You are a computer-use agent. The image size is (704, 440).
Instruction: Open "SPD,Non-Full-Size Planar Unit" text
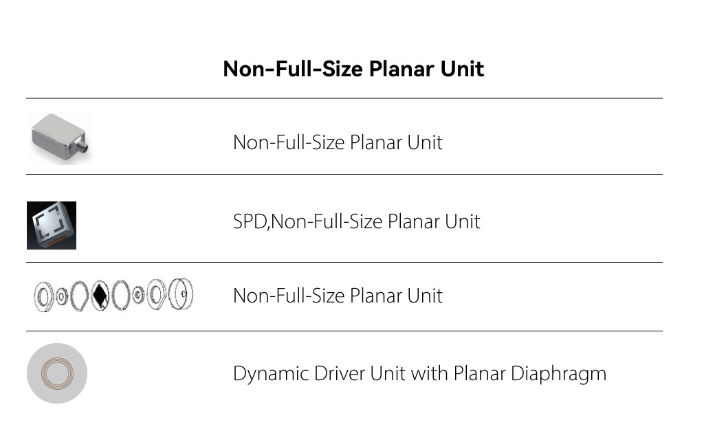[x=356, y=221]
